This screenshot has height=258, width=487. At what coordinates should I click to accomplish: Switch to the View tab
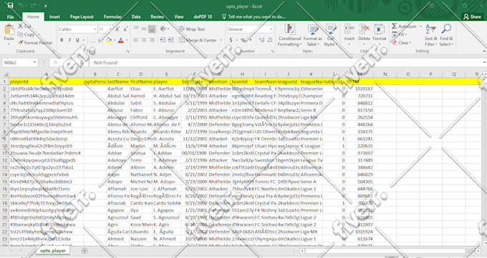(x=179, y=16)
